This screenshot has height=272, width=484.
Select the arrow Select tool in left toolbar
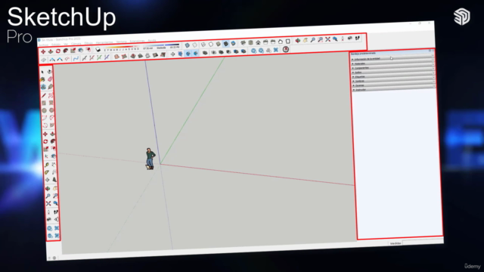[42, 72]
